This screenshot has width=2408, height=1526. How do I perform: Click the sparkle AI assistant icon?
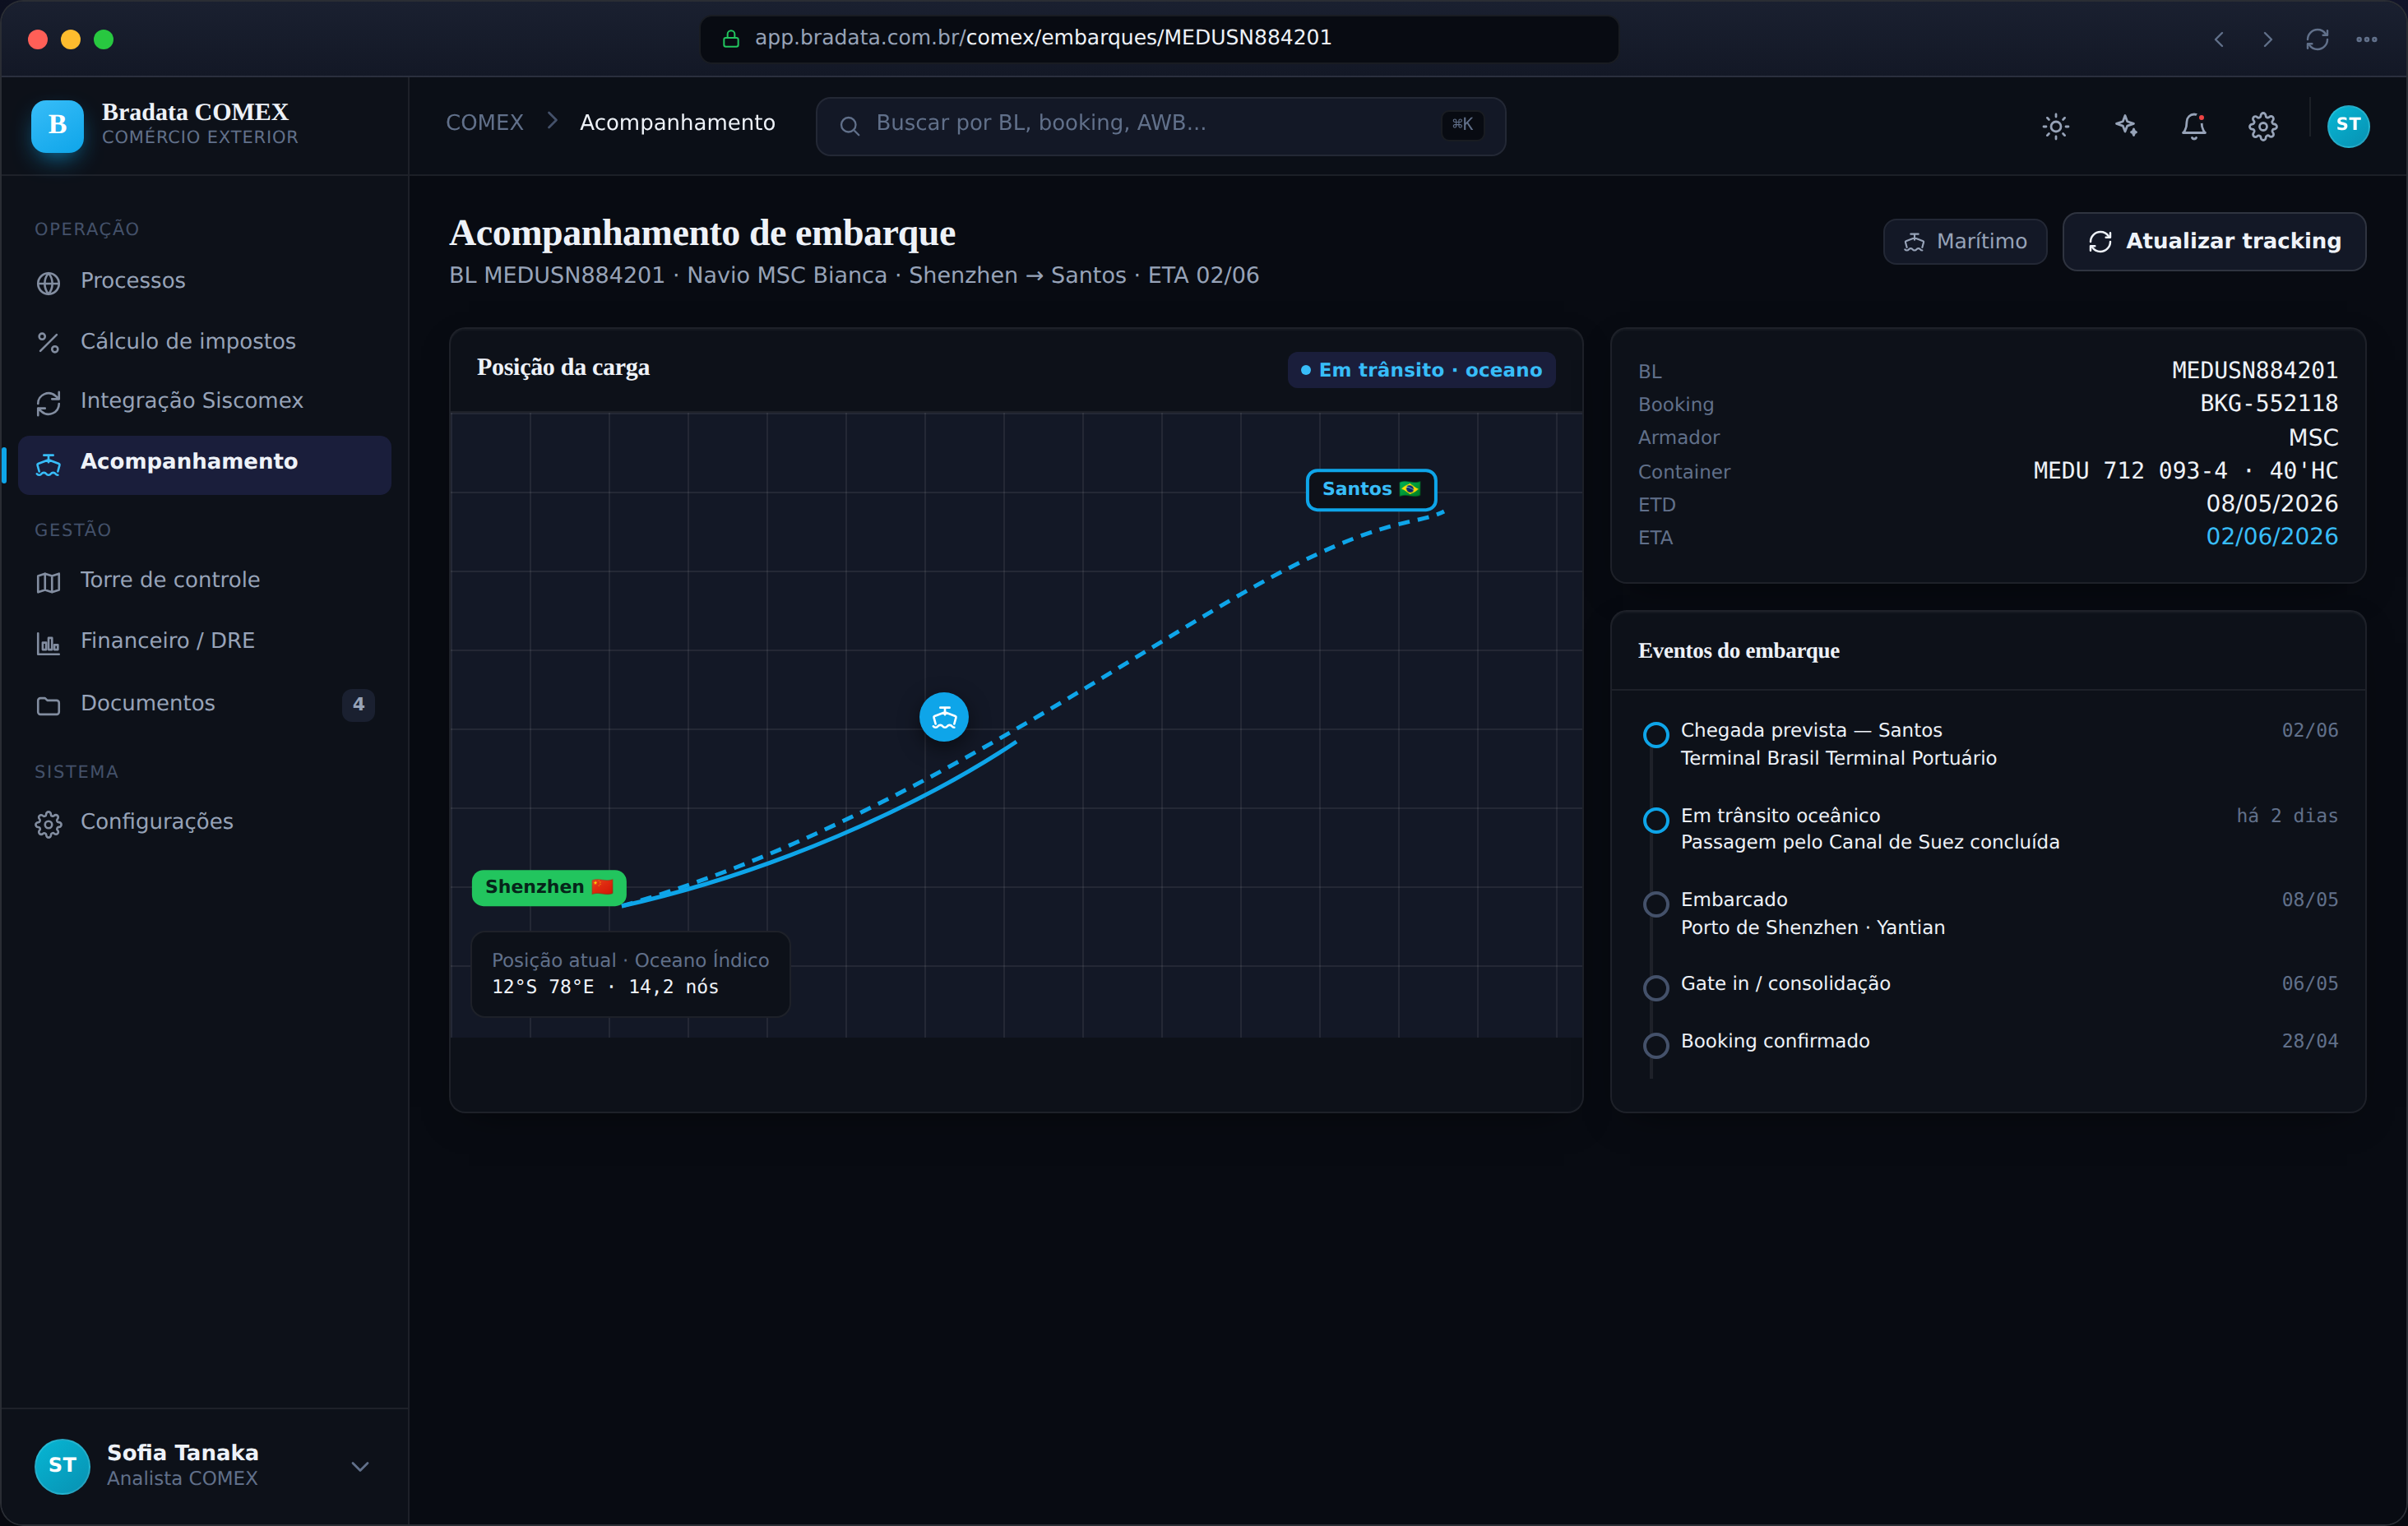pyautogui.click(x=2125, y=126)
